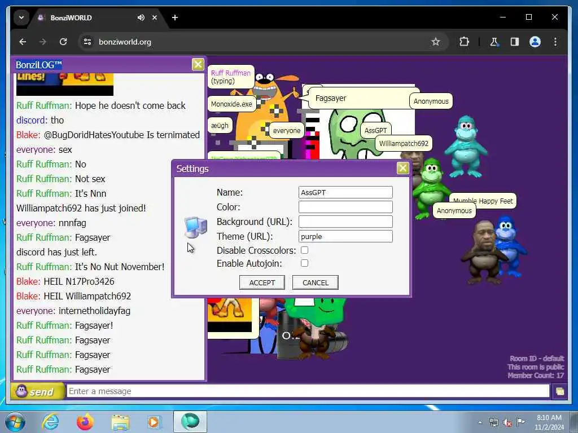Open Firefox from taskbar
Viewport: 578px width, 433px height.
(85, 422)
